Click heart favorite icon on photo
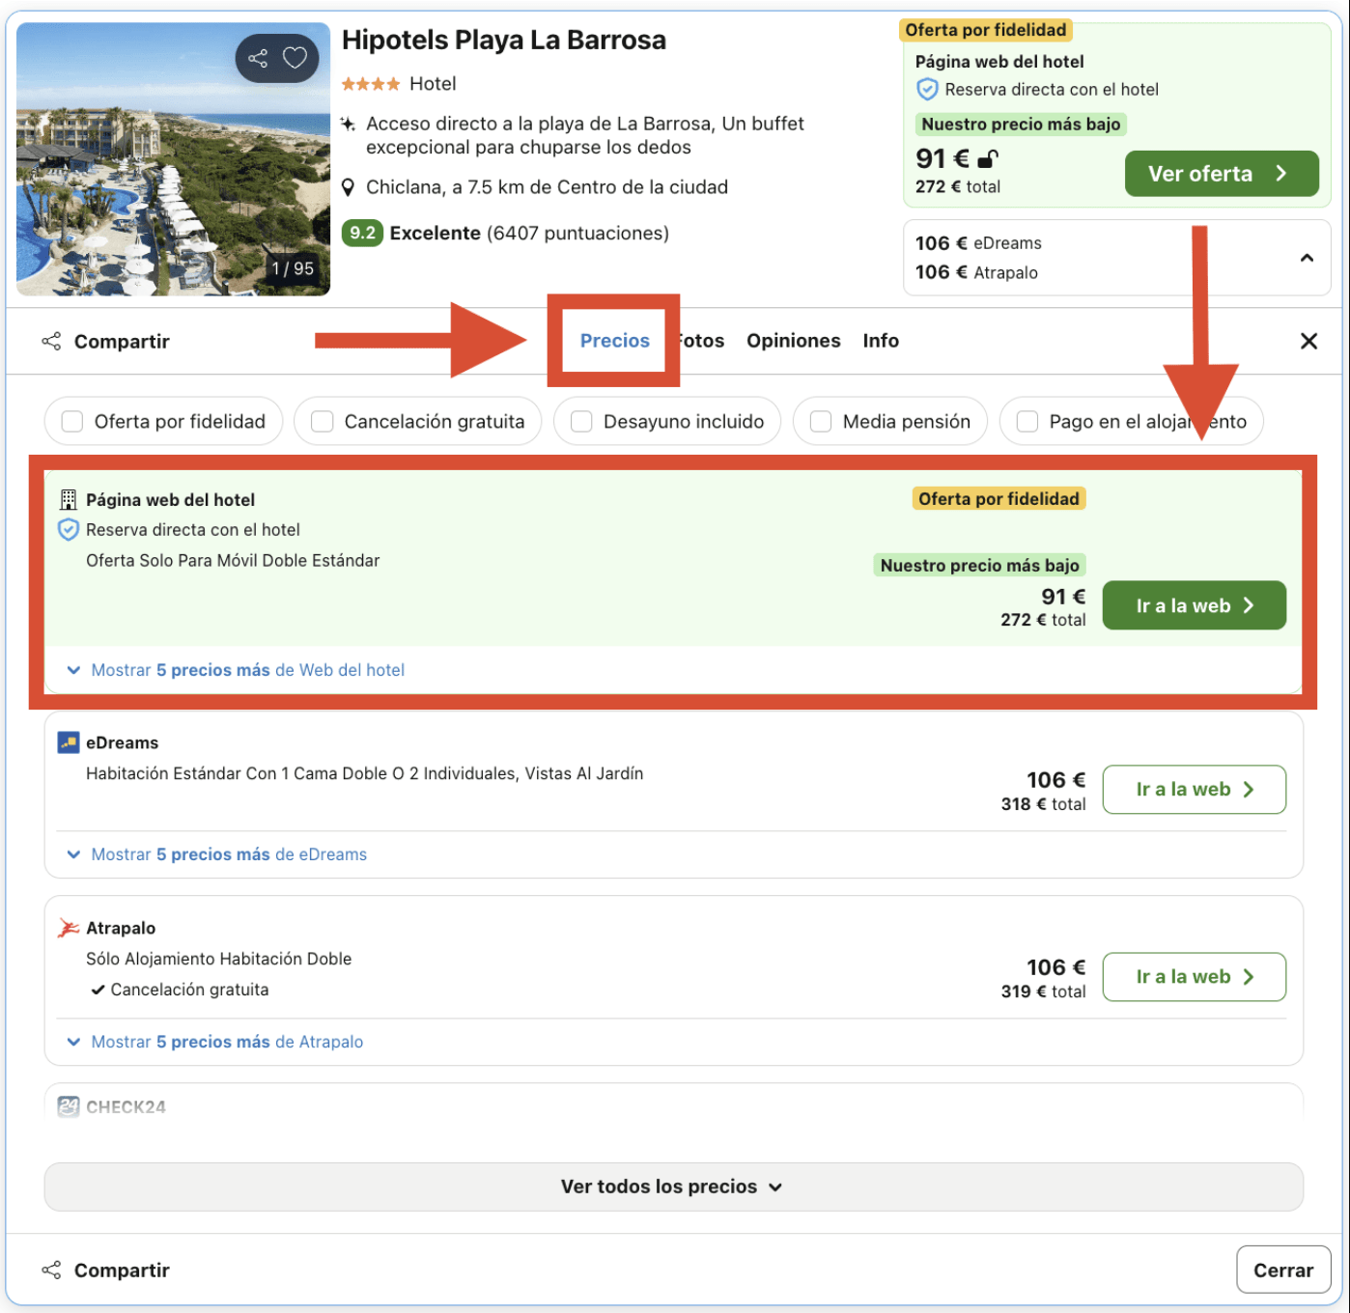 (295, 58)
